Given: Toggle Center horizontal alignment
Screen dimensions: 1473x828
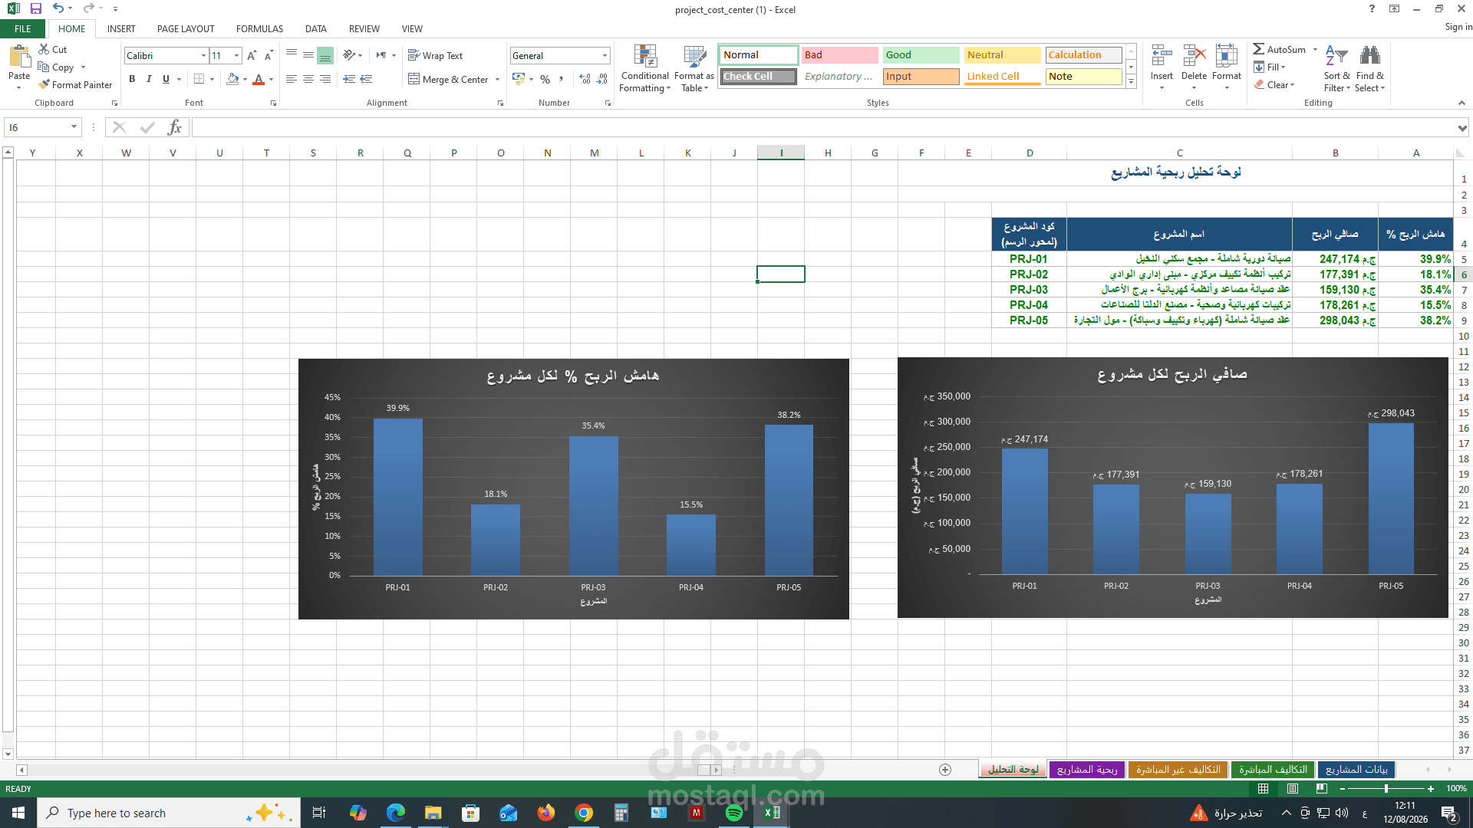Looking at the screenshot, I should (308, 79).
